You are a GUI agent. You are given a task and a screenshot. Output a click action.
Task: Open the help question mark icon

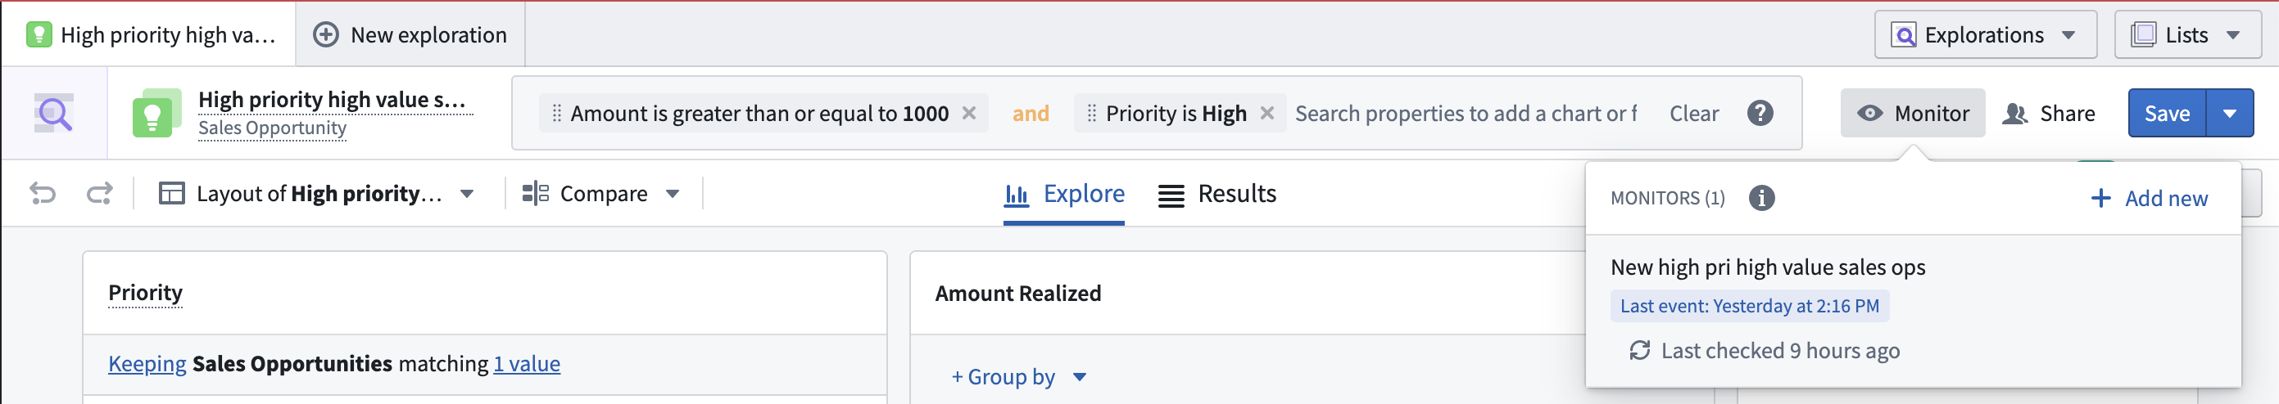(x=1760, y=113)
